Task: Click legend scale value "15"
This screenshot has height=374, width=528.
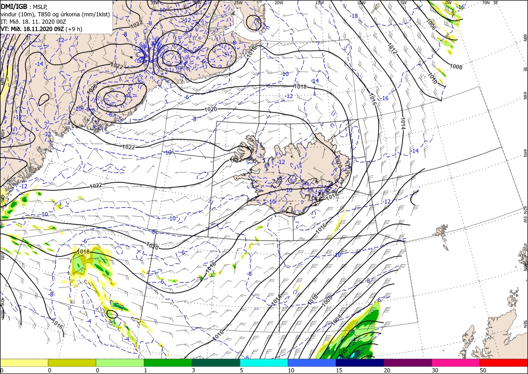Action: click(339, 370)
